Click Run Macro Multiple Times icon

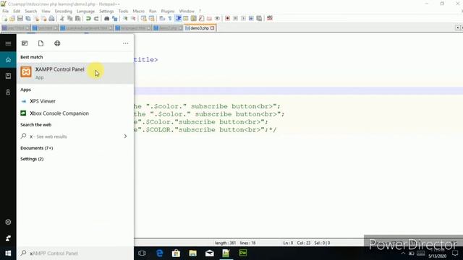tap(251, 18)
